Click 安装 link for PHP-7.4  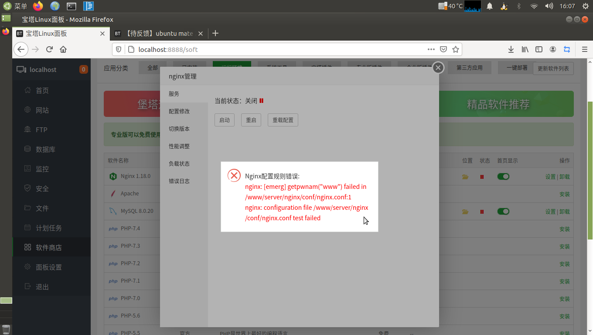(x=565, y=229)
